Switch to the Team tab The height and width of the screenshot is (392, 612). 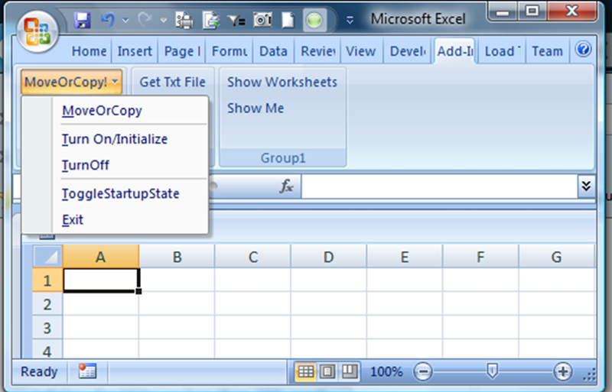547,51
